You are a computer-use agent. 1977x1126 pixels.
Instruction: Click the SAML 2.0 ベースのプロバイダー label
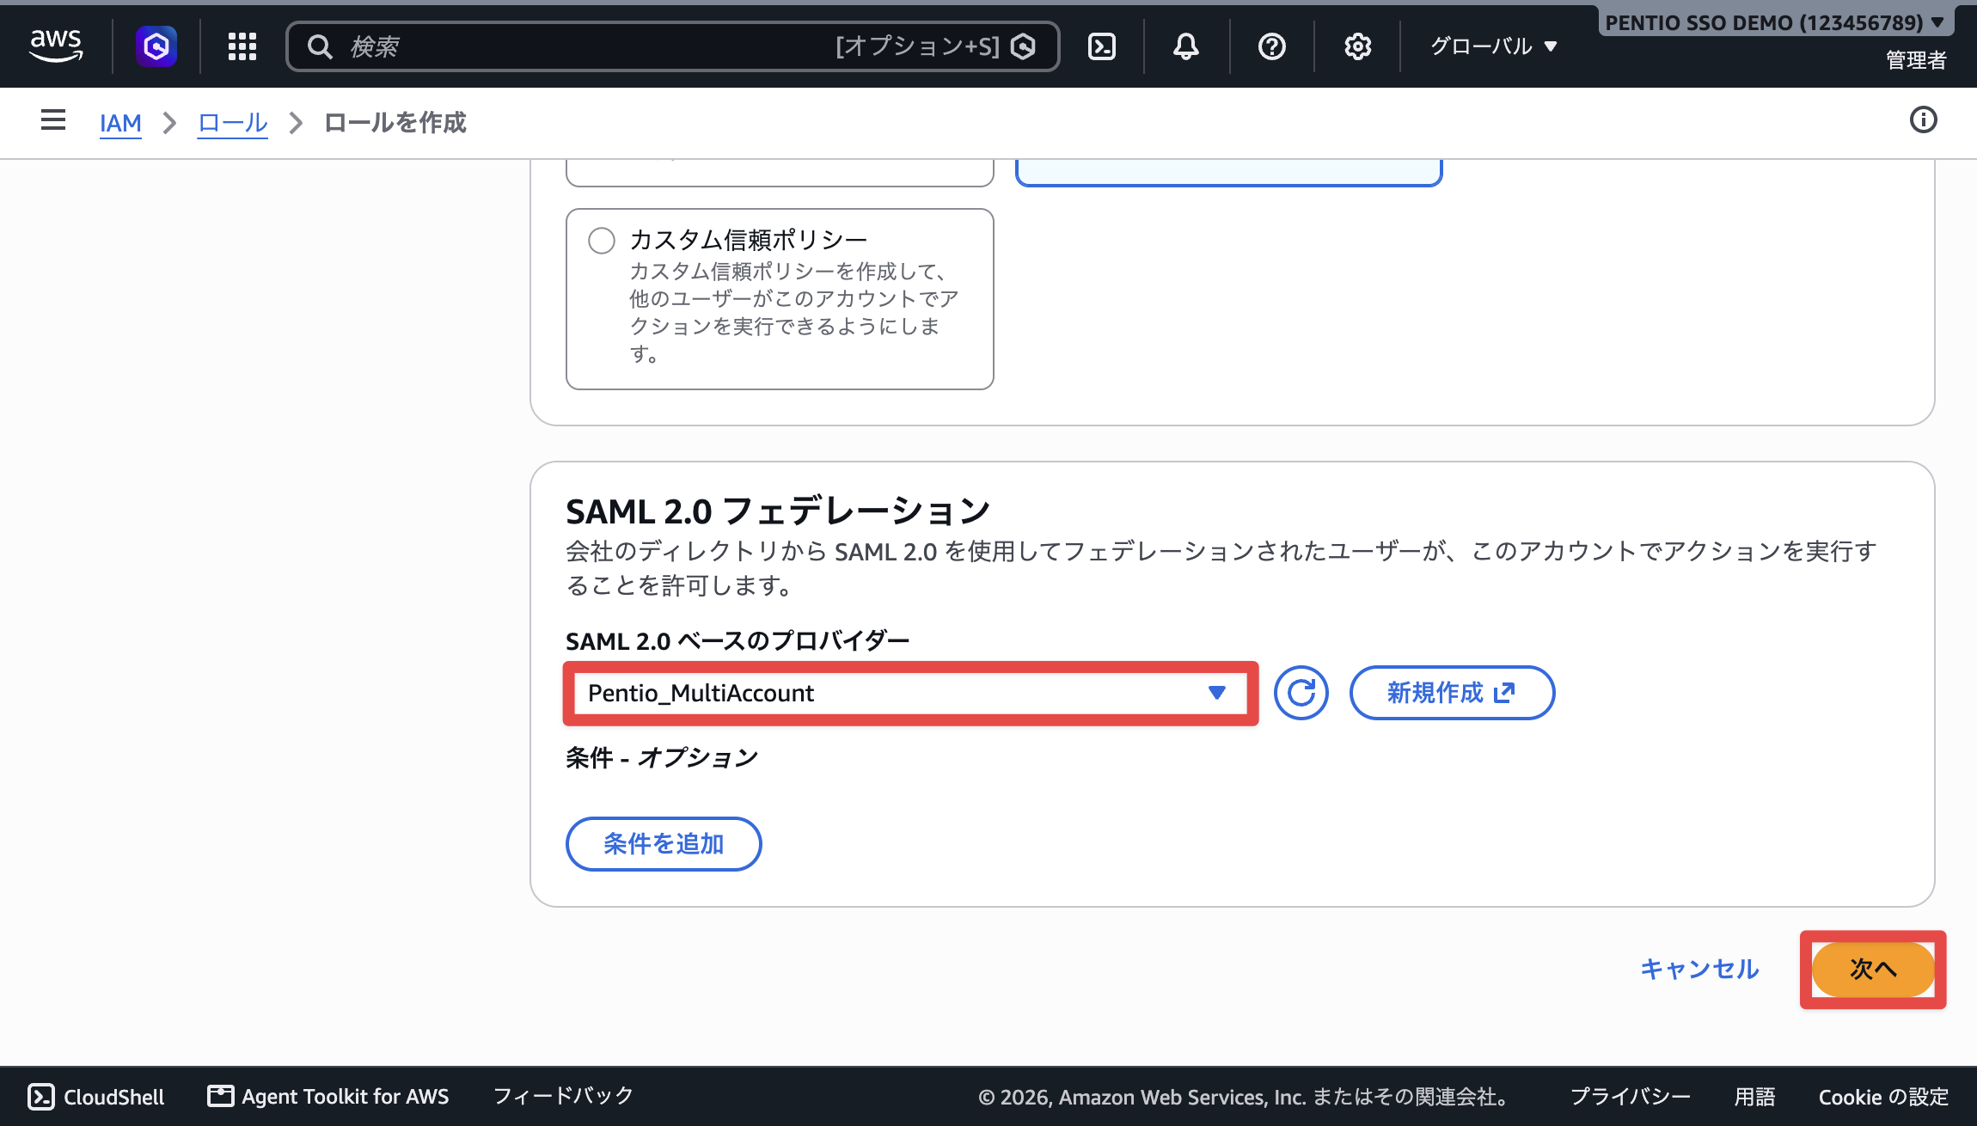tap(738, 641)
